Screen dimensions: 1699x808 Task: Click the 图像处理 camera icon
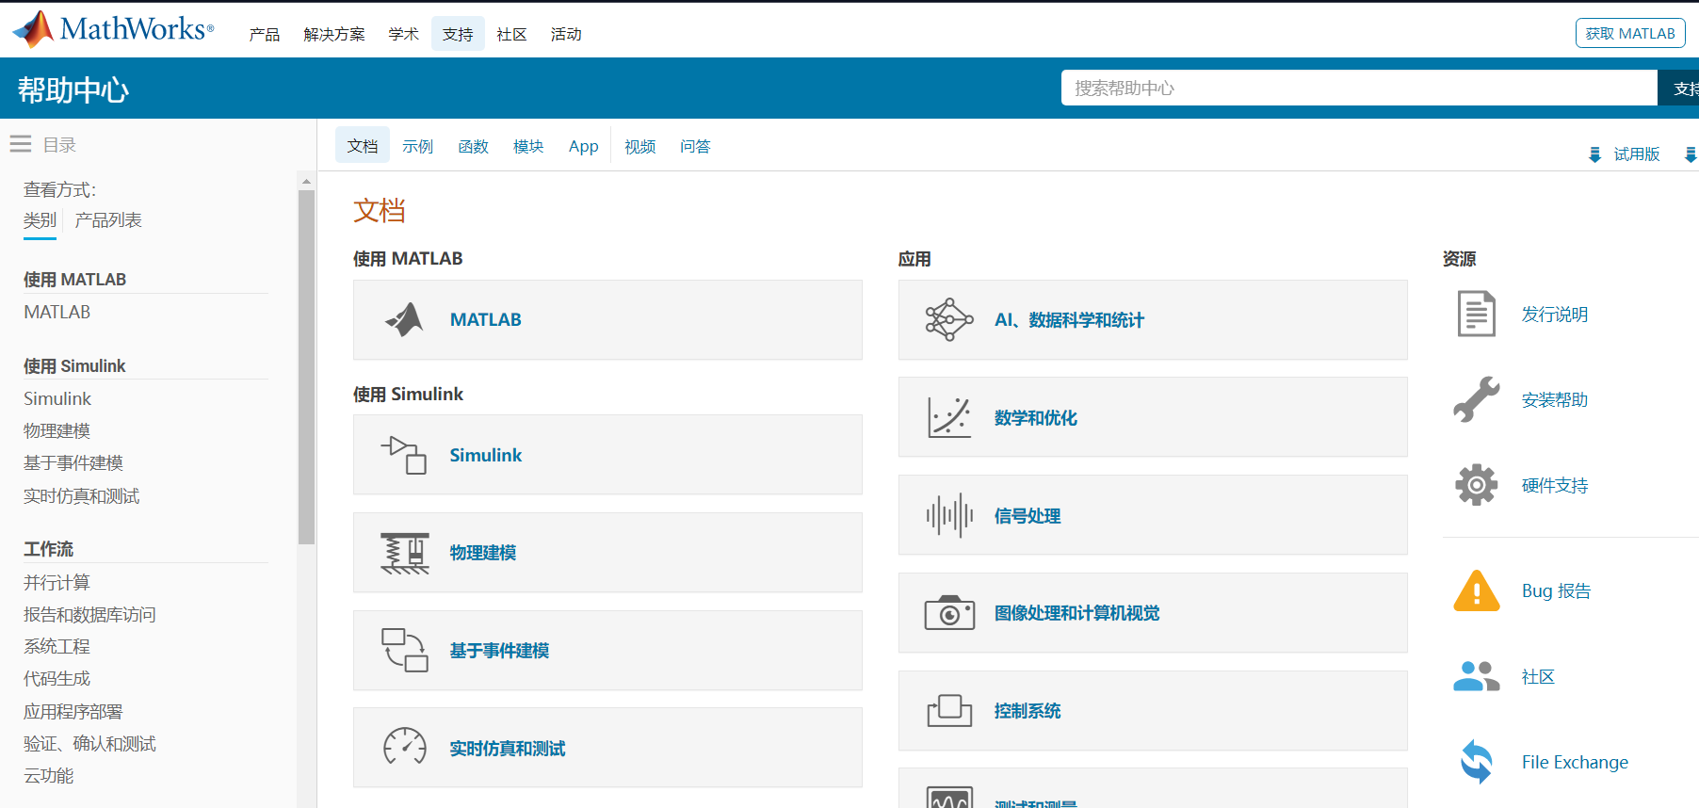click(949, 612)
